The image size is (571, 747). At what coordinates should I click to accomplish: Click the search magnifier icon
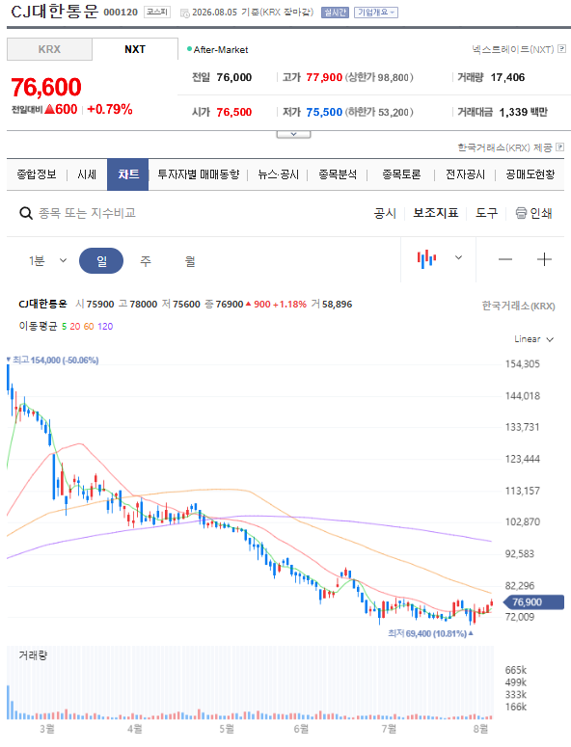(26, 213)
